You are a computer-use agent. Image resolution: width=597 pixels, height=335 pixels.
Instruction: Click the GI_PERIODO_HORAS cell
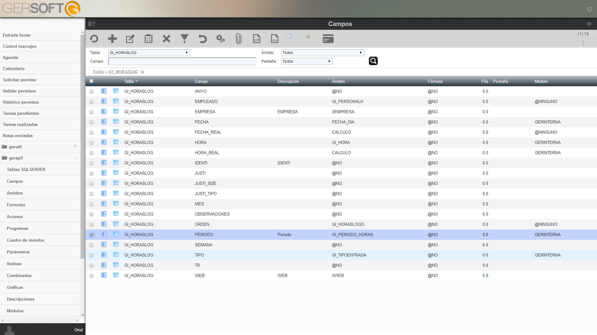tap(352, 234)
